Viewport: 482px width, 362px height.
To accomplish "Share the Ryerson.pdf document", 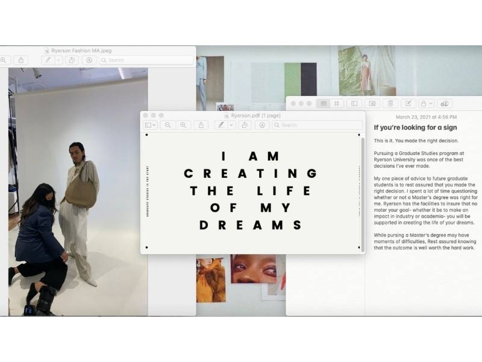I will [202, 125].
